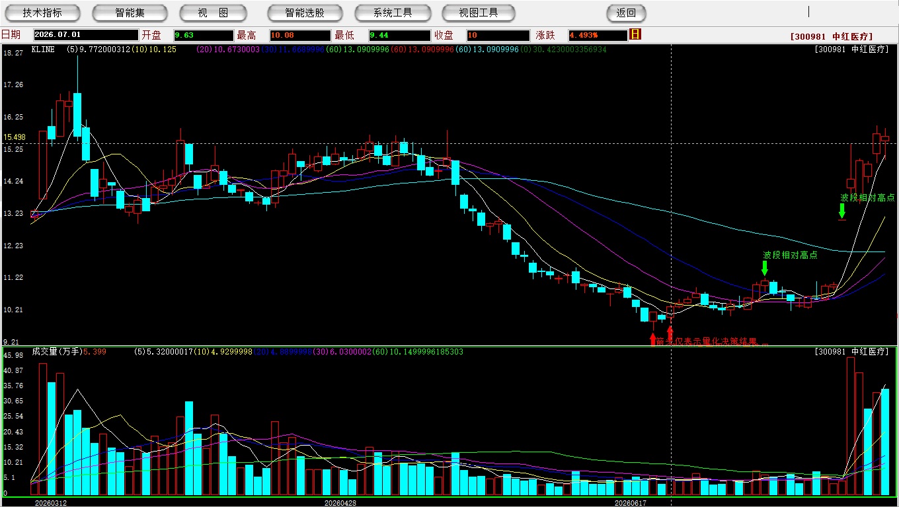The height and width of the screenshot is (507, 899).
Task: Click the volume (60)10.1499996185303 legend
Action: (x=416, y=352)
